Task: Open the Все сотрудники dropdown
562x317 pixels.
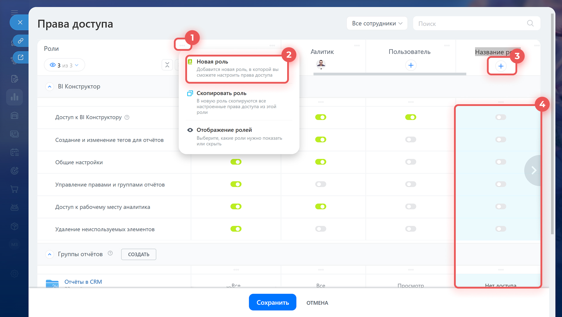Action: (x=377, y=23)
